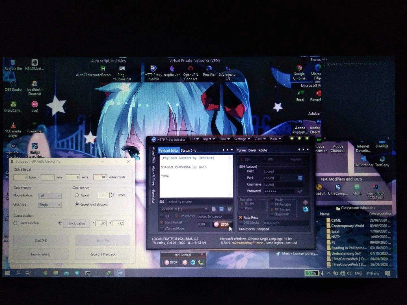
Task: Open the Help menu dropdown
Action: pyautogui.click(x=275, y=139)
